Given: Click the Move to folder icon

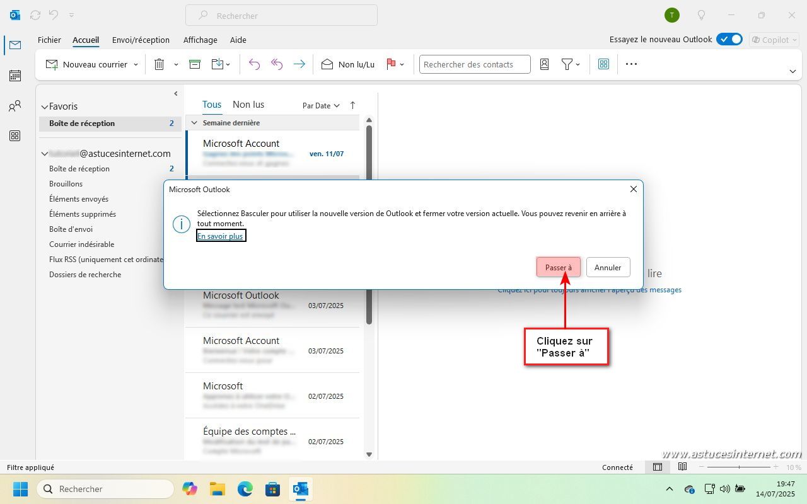Looking at the screenshot, I should click(x=218, y=64).
